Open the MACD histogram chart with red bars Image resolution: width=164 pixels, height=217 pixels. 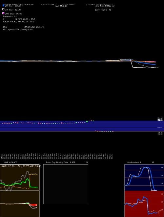point(20,204)
